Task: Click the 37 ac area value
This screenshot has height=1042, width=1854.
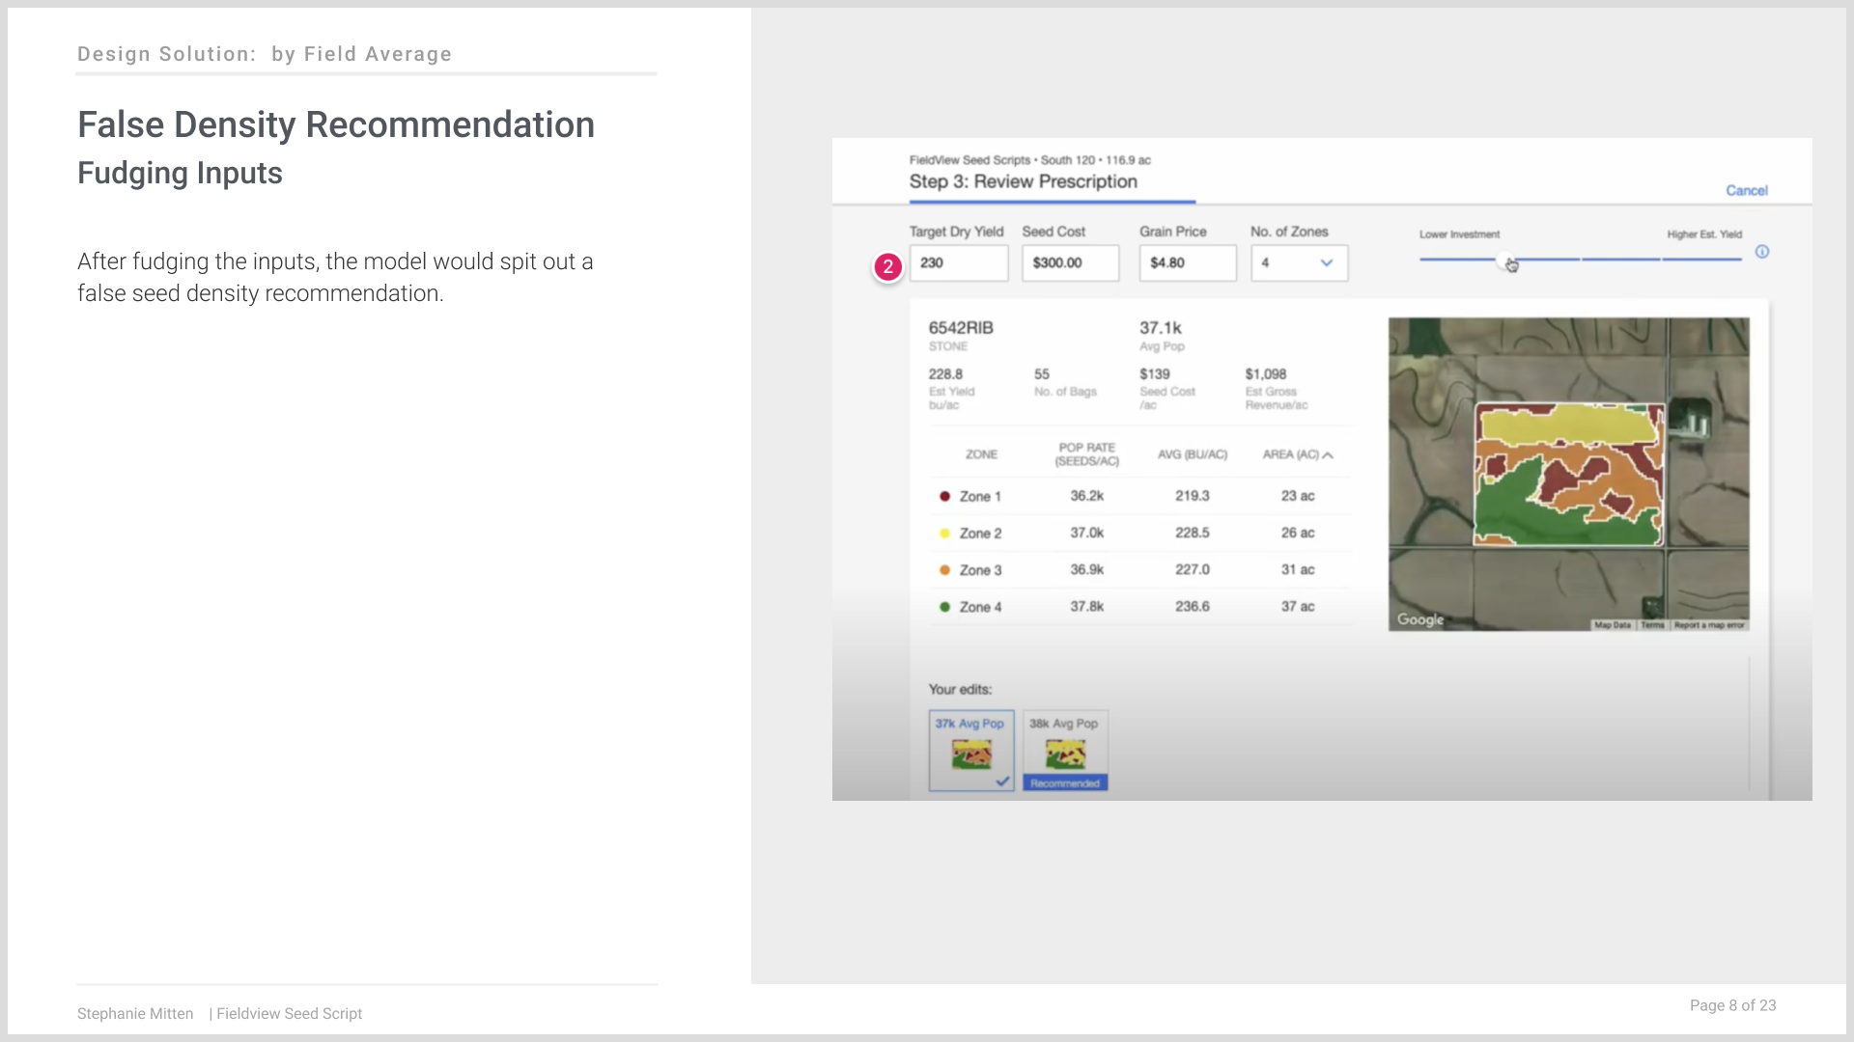Action: coord(1298,607)
